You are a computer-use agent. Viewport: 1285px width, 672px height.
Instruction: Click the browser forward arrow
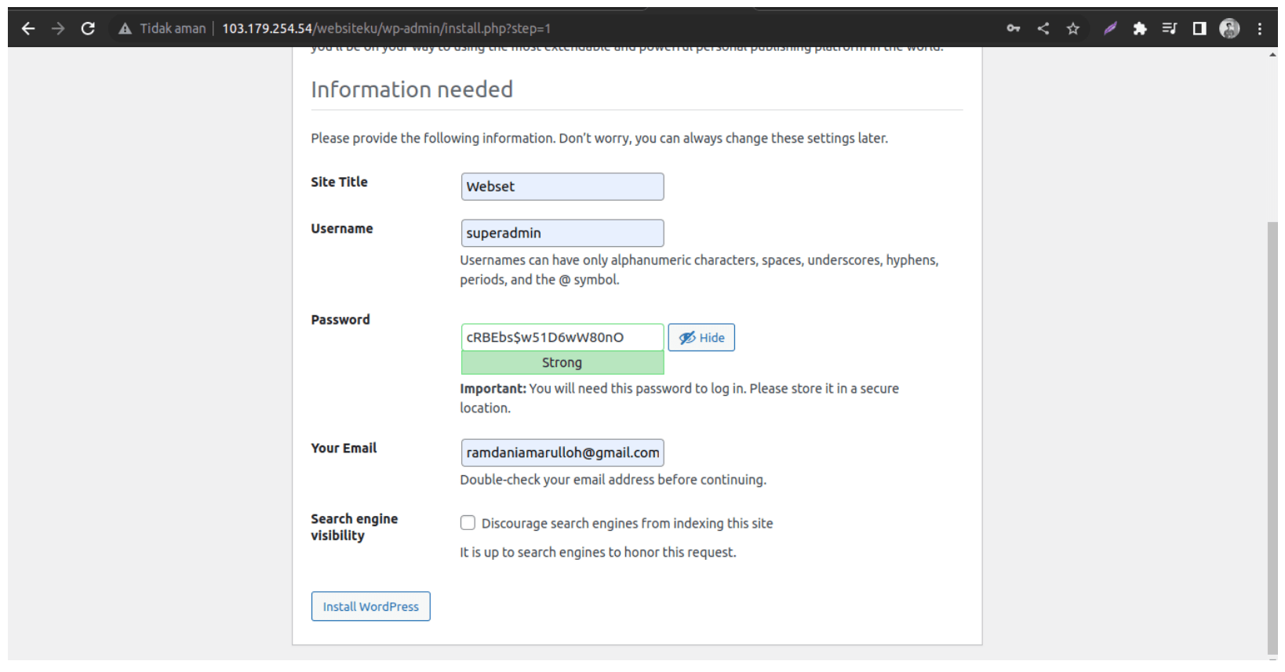tap(58, 29)
